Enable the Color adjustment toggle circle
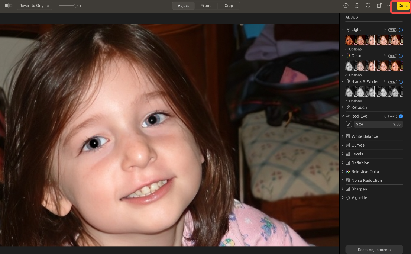 (x=401, y=55)
